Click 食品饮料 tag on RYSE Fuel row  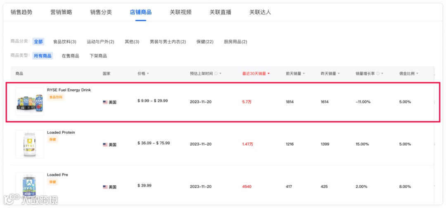tap(56, 97)
